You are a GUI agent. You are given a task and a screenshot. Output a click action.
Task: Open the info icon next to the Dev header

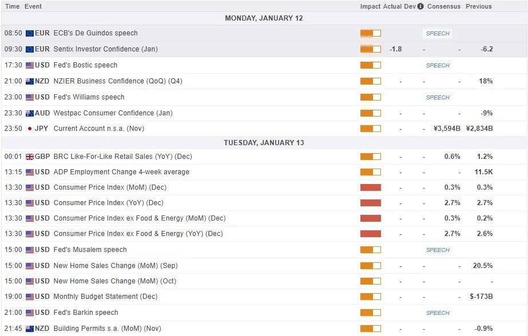(x=420, y=7)
